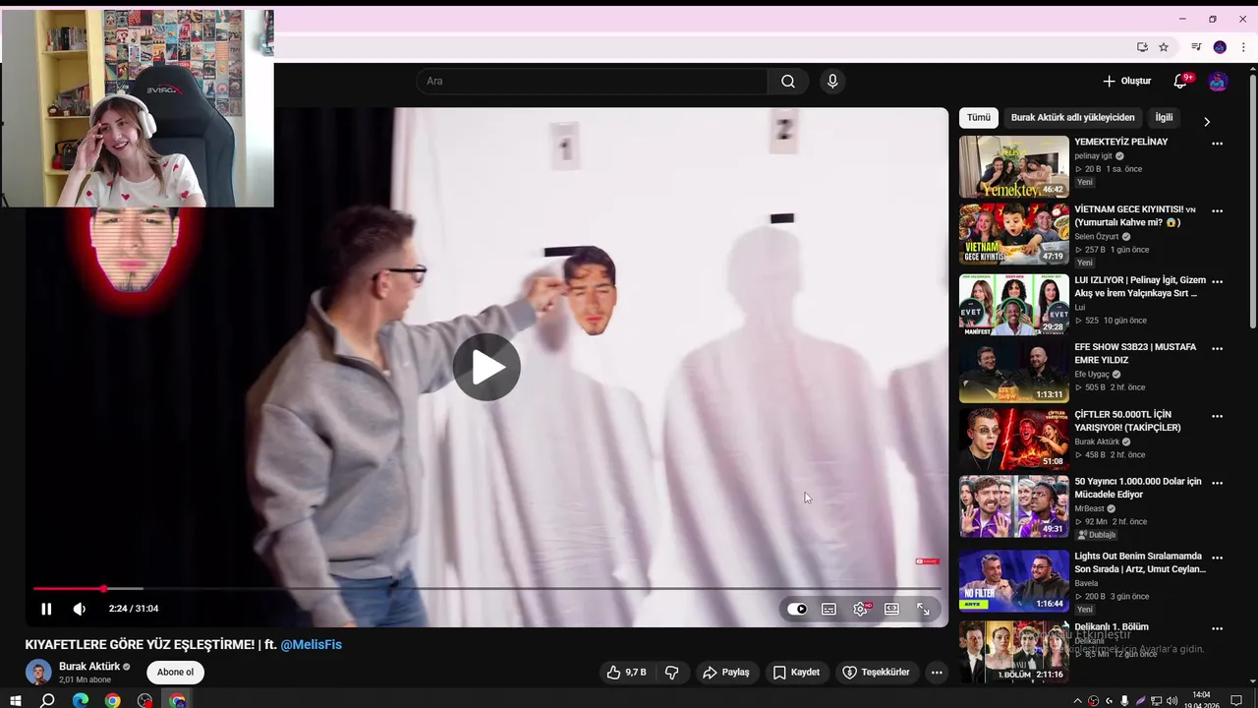Open the YouTube account avatar menu

point(1218,82)
